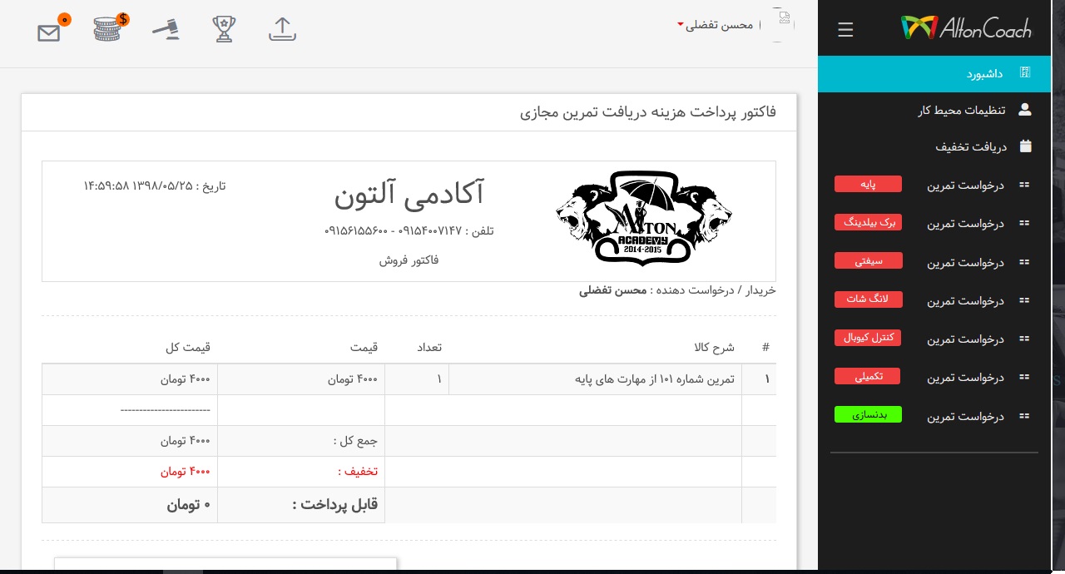The width and height of the screenshot is (1065, 574).
Task: Click list icon beside پایه request row
Action: (x=1025, y=185)
